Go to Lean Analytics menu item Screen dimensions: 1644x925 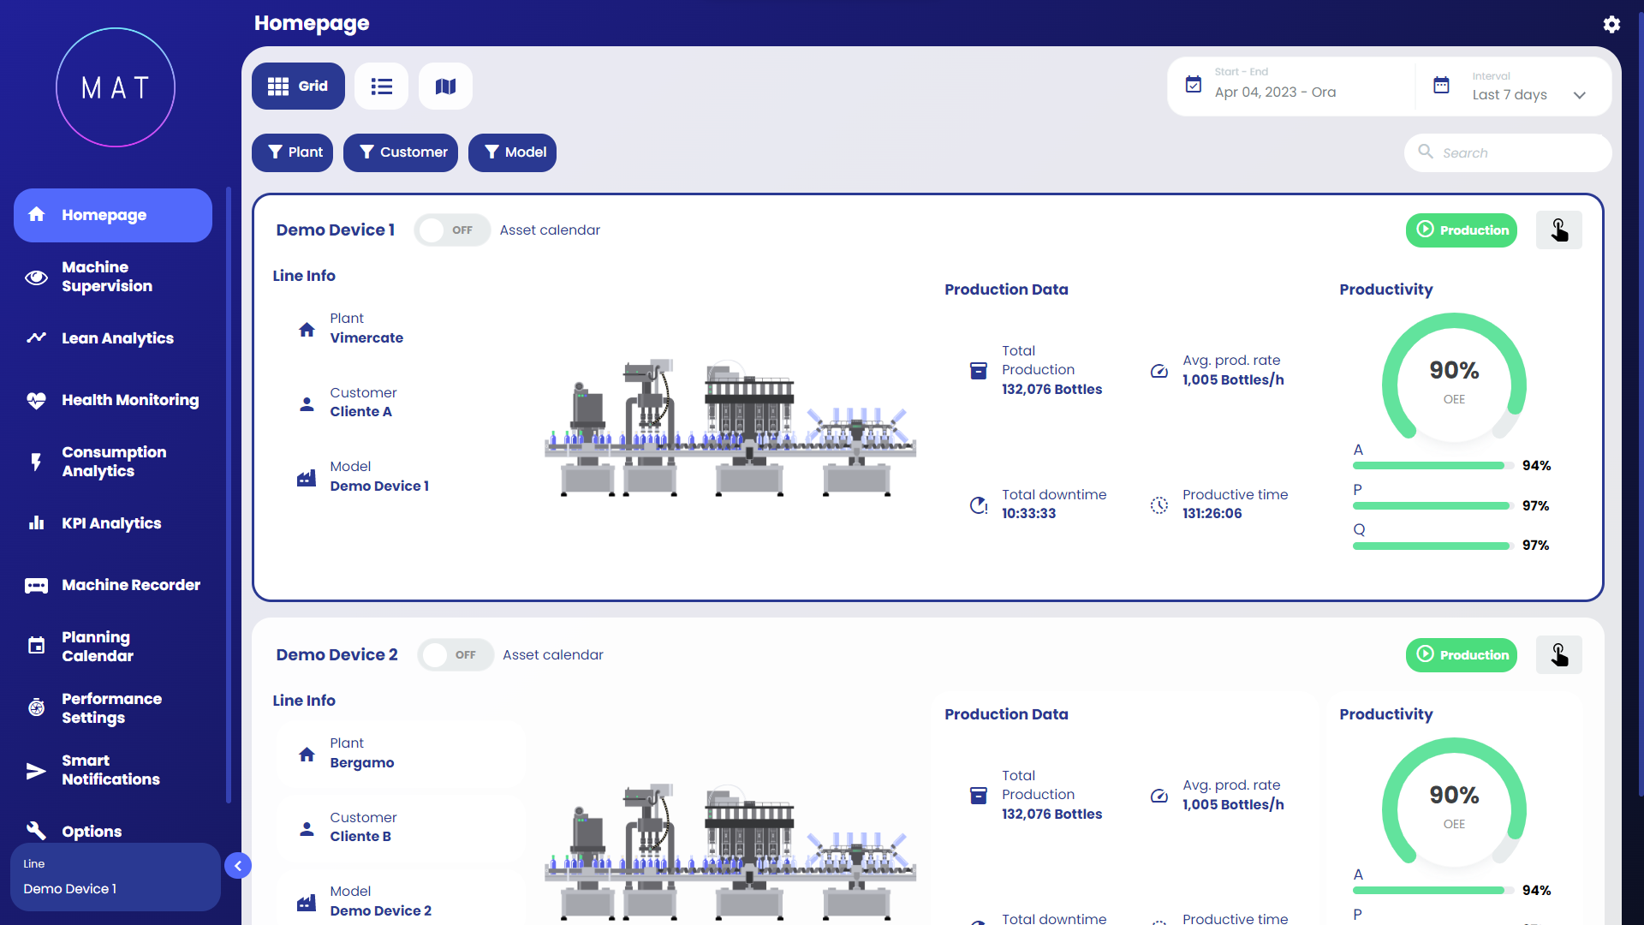117,338
